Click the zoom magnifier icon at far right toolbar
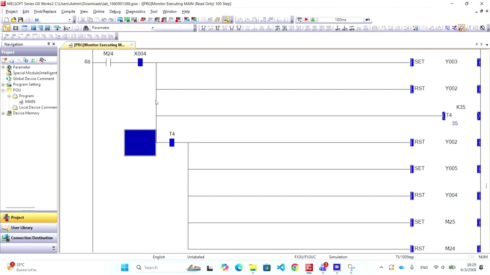This screenshot has width=490, height=275. [482, 28]
